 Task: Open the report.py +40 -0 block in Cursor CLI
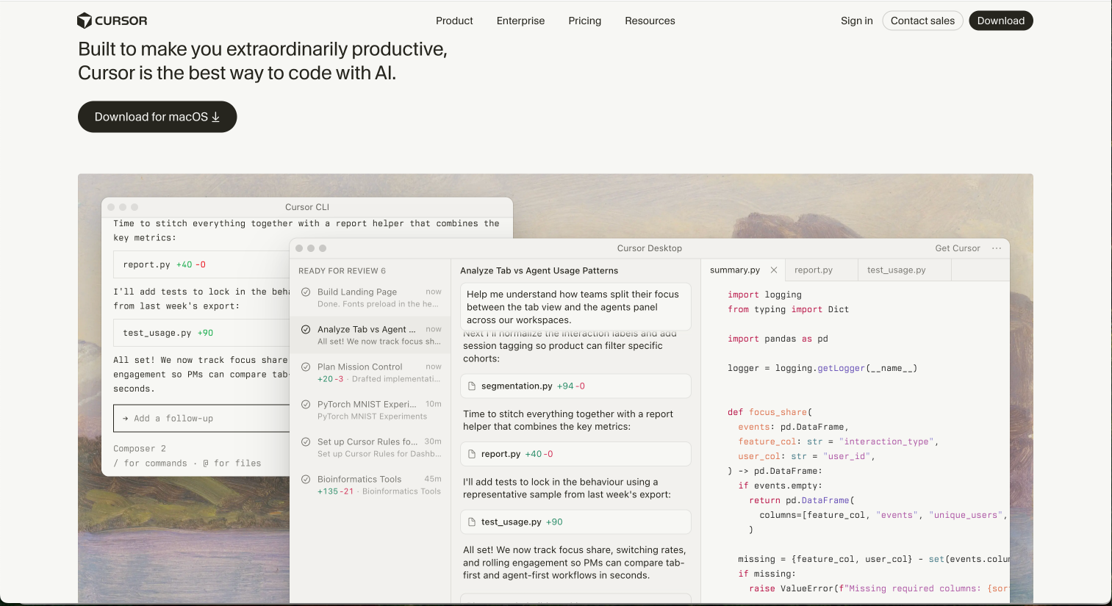coord(202,264)
